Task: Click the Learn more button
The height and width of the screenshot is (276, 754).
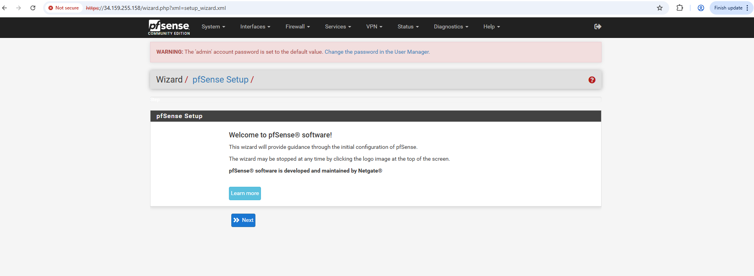Action: pyautogui.click(x=245, y=193)
